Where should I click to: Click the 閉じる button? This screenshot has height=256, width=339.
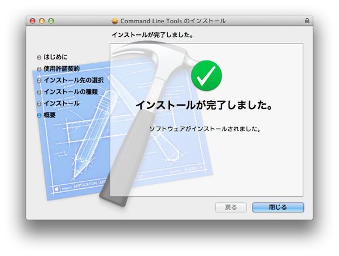click(278, 207)
